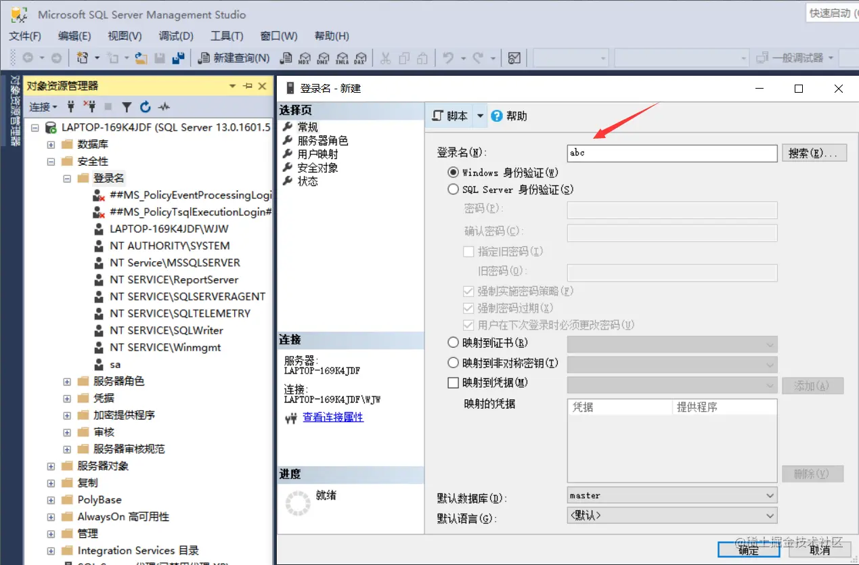Select Windows 身份验证 radio button
This screenshot has width=859, height=565.
click(454, 173)
